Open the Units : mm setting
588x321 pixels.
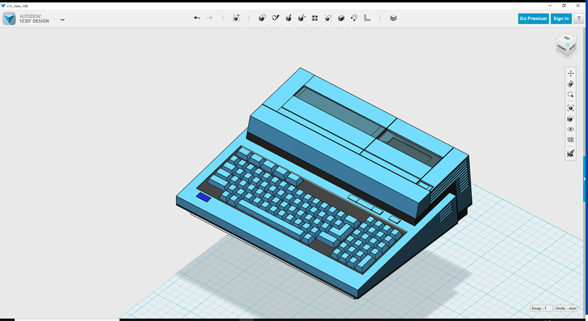click(x=566, y=308)
